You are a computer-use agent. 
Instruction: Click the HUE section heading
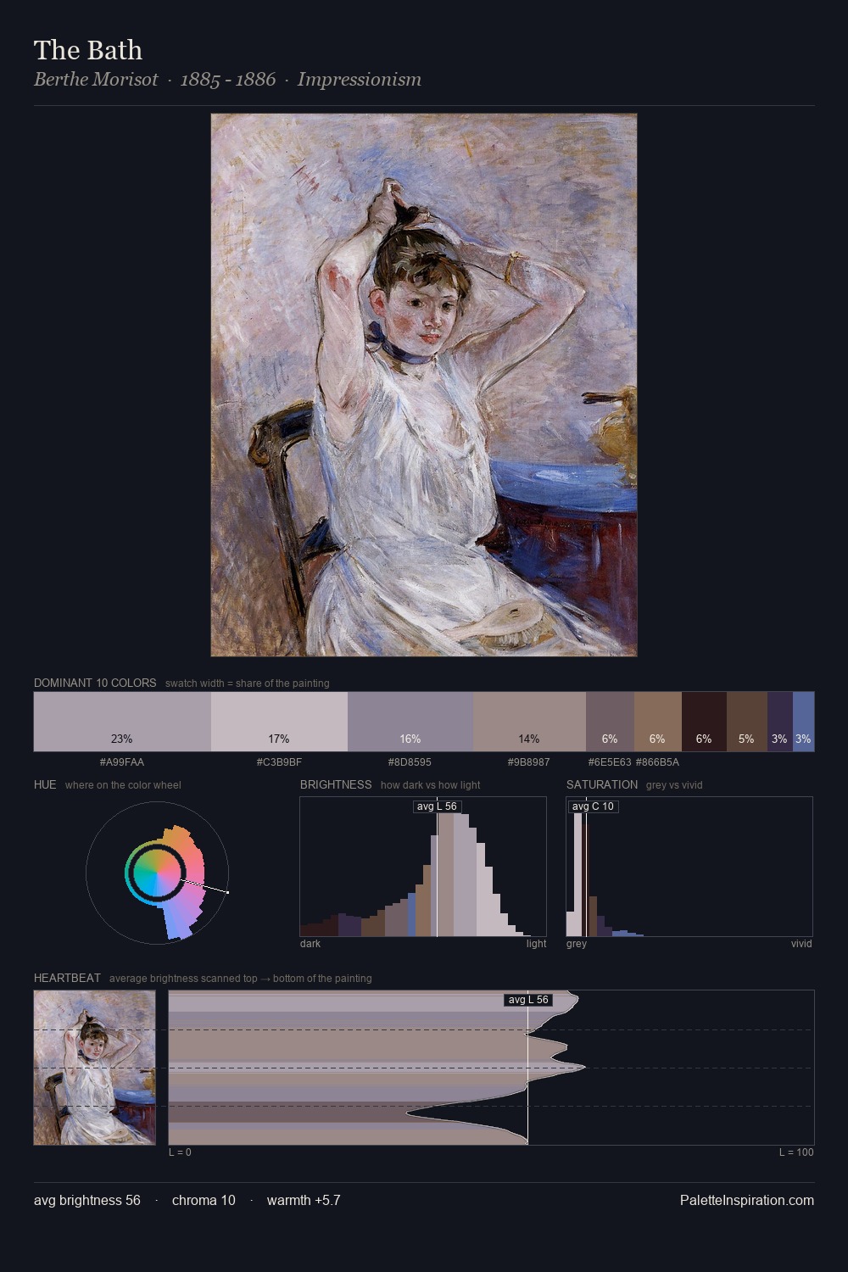[45, 784]
